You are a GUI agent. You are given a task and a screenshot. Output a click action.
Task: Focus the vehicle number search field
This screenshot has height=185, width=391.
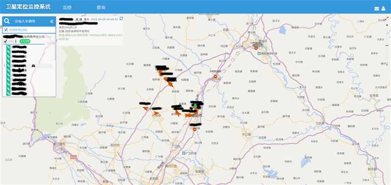pyautogui.click(x=28, y=22)
